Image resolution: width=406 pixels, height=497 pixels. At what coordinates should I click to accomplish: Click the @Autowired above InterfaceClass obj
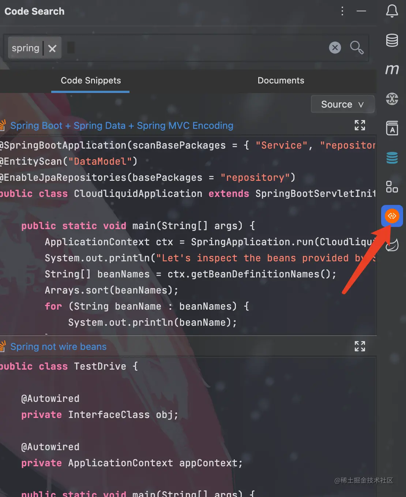(50, 399)
